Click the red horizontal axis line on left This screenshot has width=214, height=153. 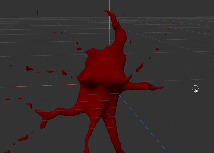(39, 86)
